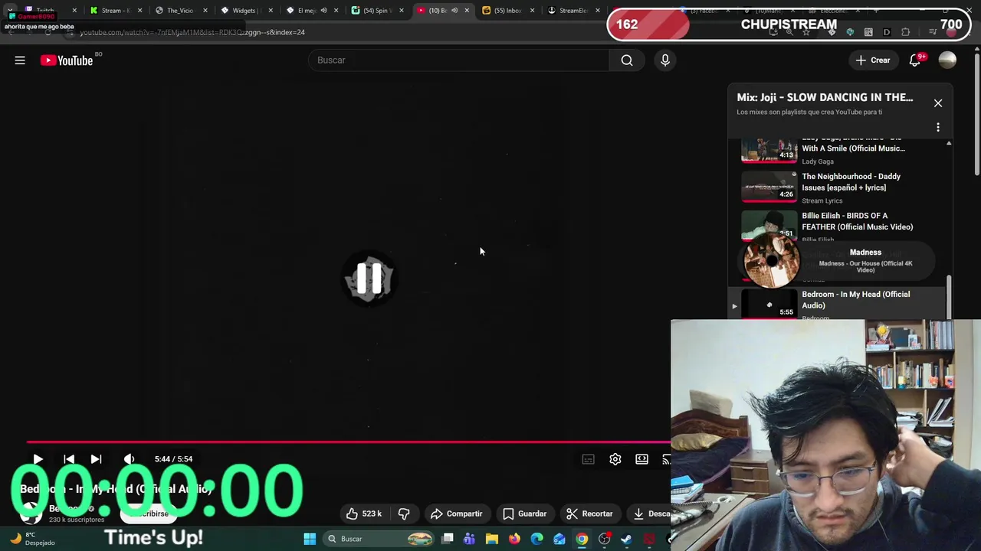
Task: Skip to the next video
Action: 96,459
